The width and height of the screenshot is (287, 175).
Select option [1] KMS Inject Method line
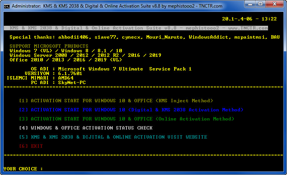[116, 101]
